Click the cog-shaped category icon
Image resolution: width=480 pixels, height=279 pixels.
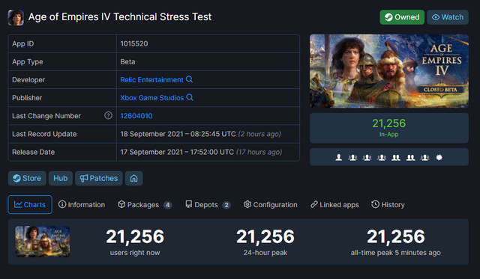(439, 158)
